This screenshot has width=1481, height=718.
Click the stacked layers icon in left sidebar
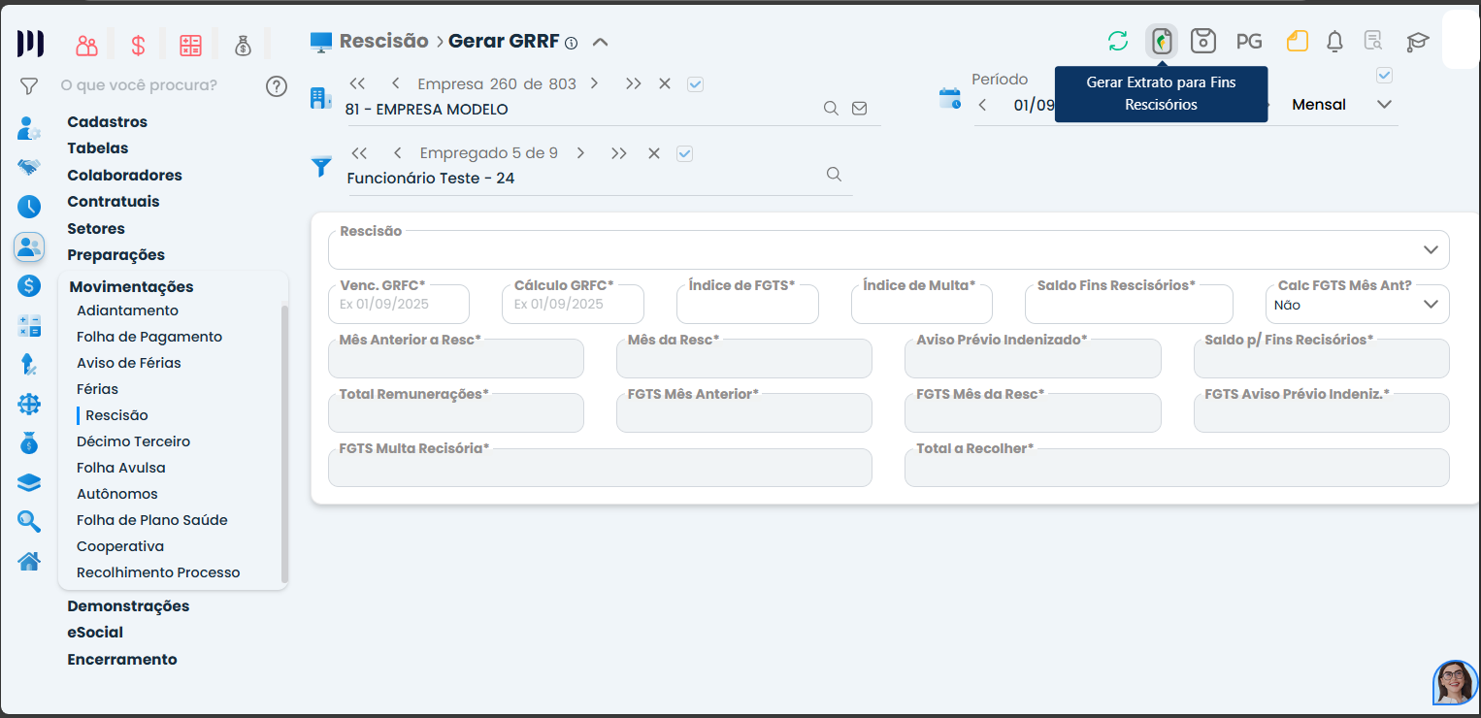pos(29,482)
